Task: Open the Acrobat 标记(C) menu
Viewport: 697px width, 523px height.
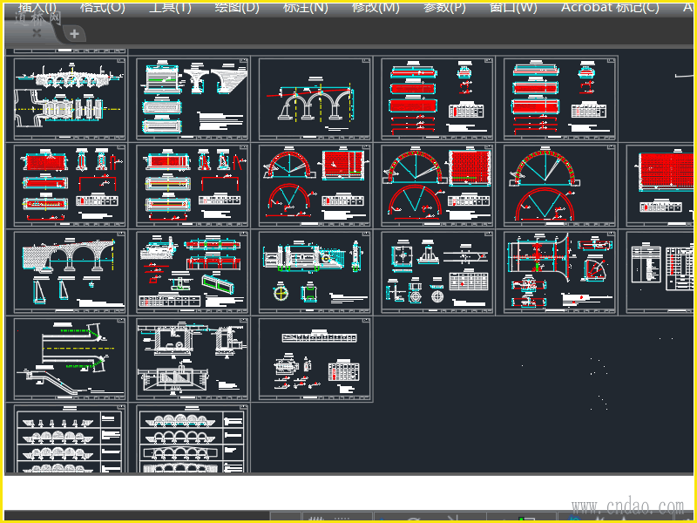Action: [610, 8]
